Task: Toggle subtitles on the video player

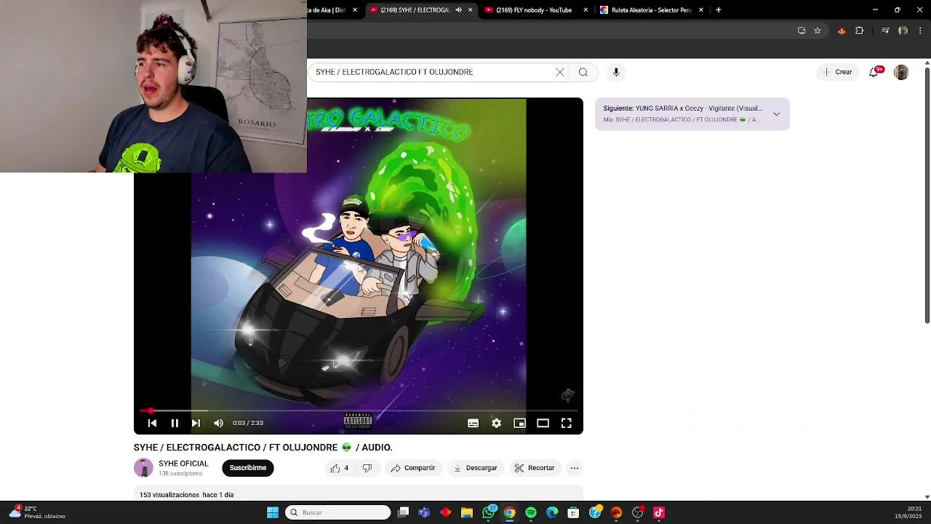Action: (x=473, y=423)
